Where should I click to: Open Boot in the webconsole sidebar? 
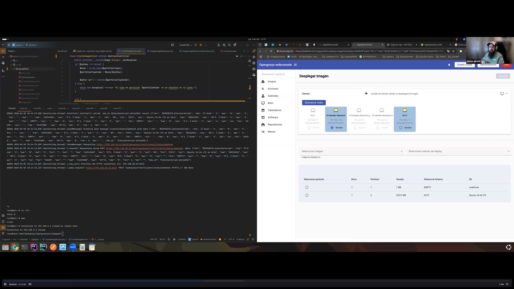[x=270, y=103]
